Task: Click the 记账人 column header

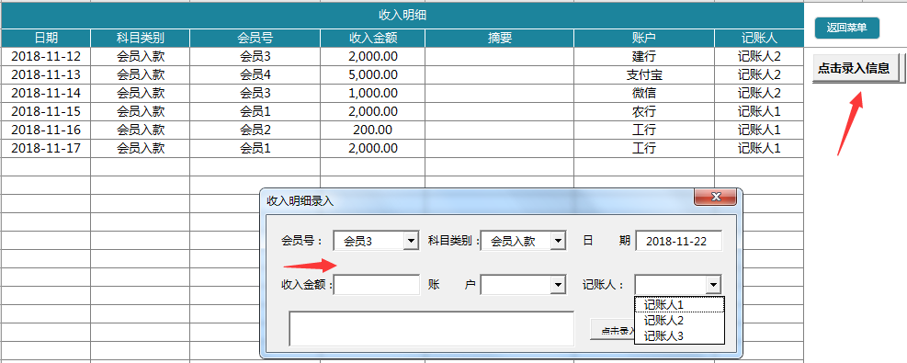Action: (x=759, y=39)
